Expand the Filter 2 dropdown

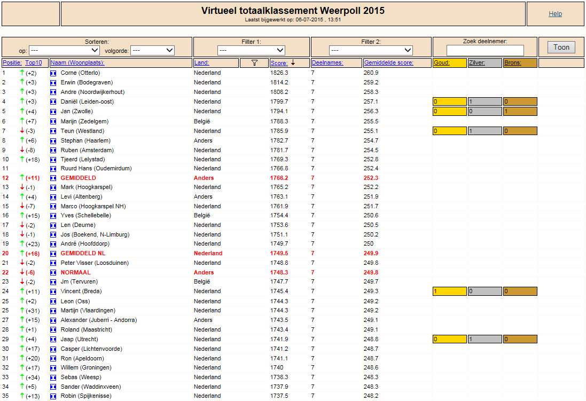[x=371, y=50]
